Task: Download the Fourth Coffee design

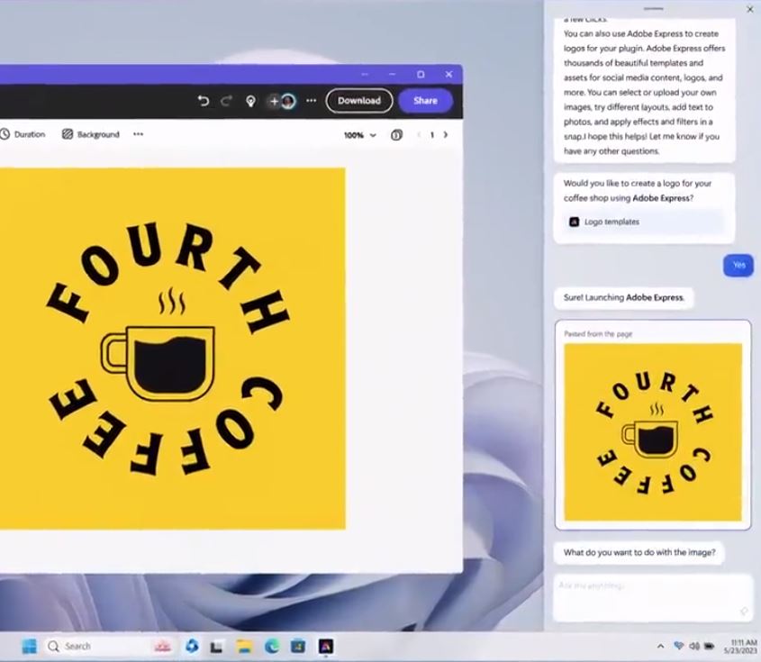Action: tap(359, 101)
